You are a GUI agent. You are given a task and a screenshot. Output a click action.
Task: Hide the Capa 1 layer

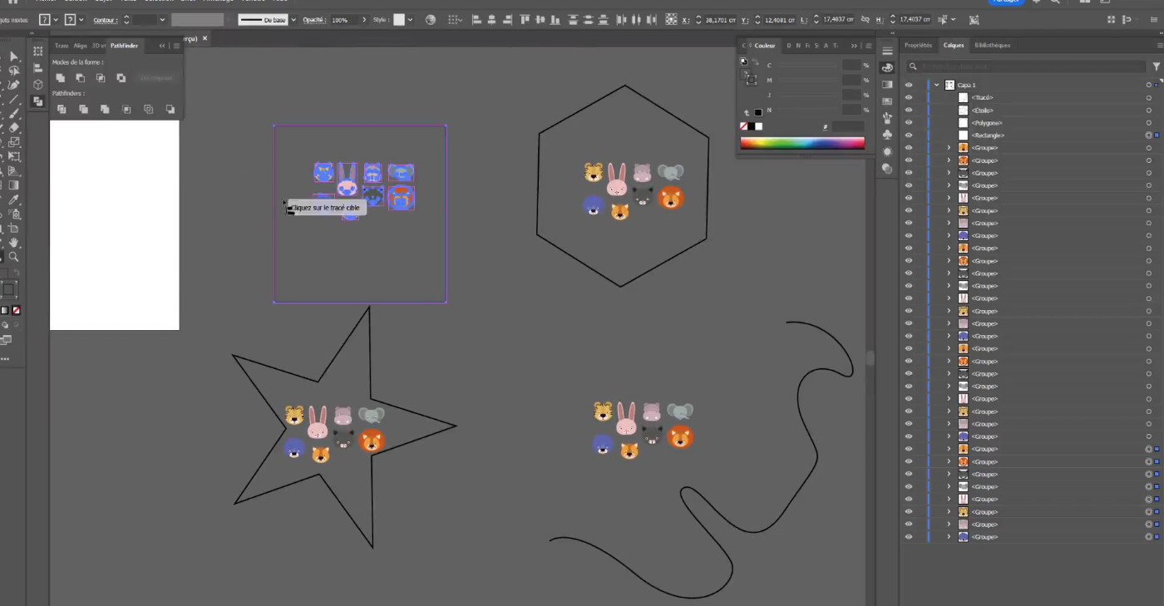909,85
